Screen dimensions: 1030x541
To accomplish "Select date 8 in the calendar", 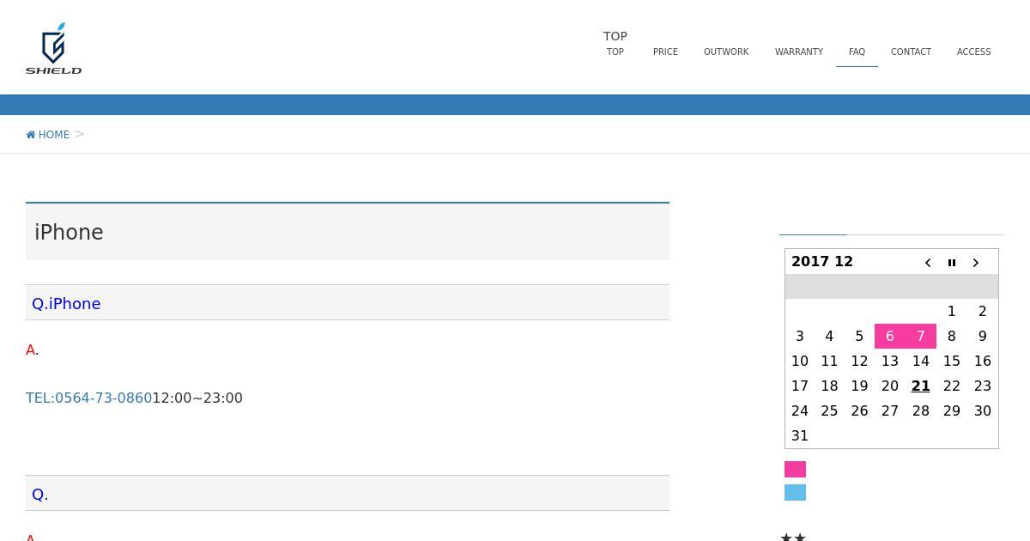I will click(x=952, y=337).
